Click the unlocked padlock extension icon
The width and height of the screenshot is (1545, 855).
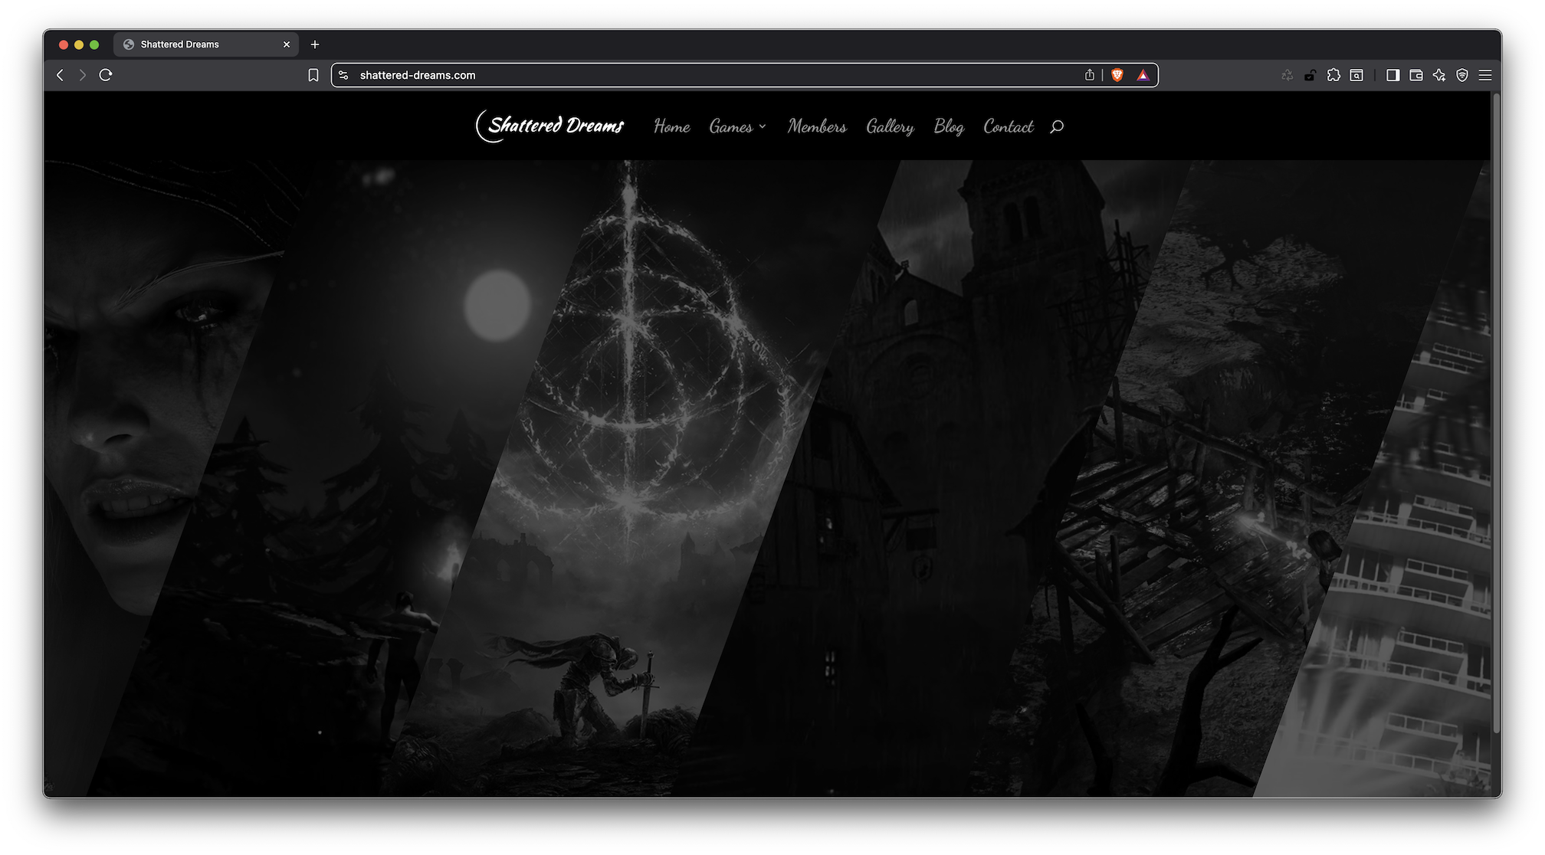[x=1310, y=75]
